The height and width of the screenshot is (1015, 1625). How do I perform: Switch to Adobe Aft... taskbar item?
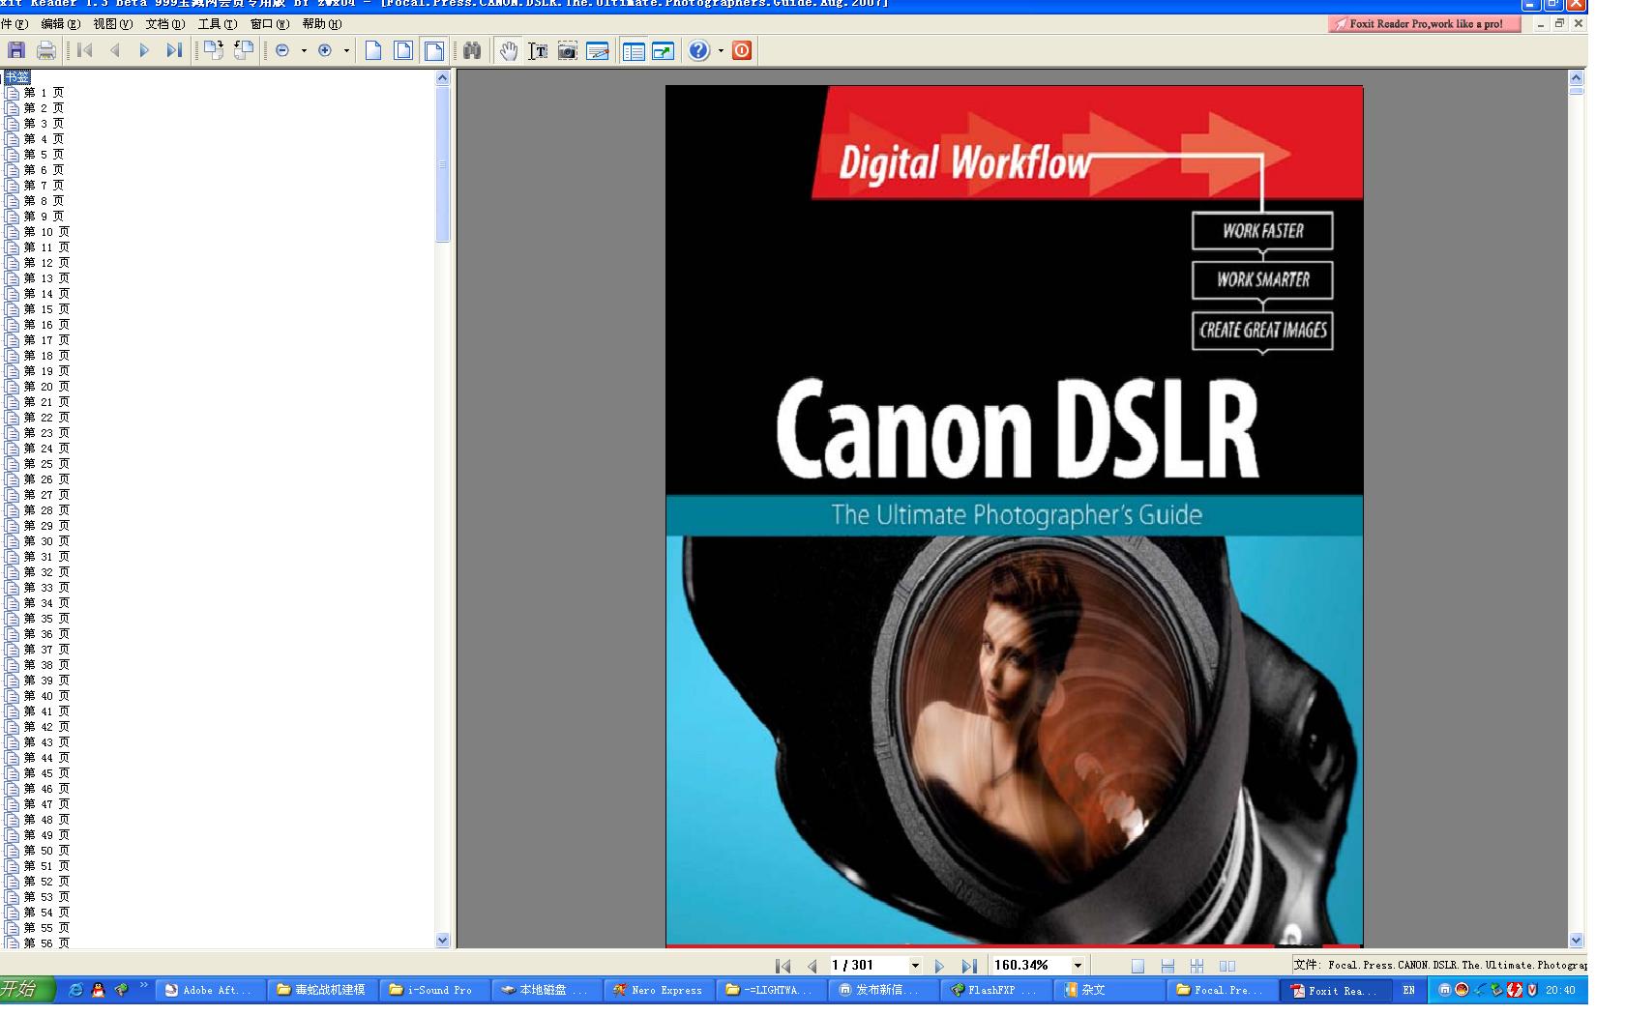(x=212, y=990)
